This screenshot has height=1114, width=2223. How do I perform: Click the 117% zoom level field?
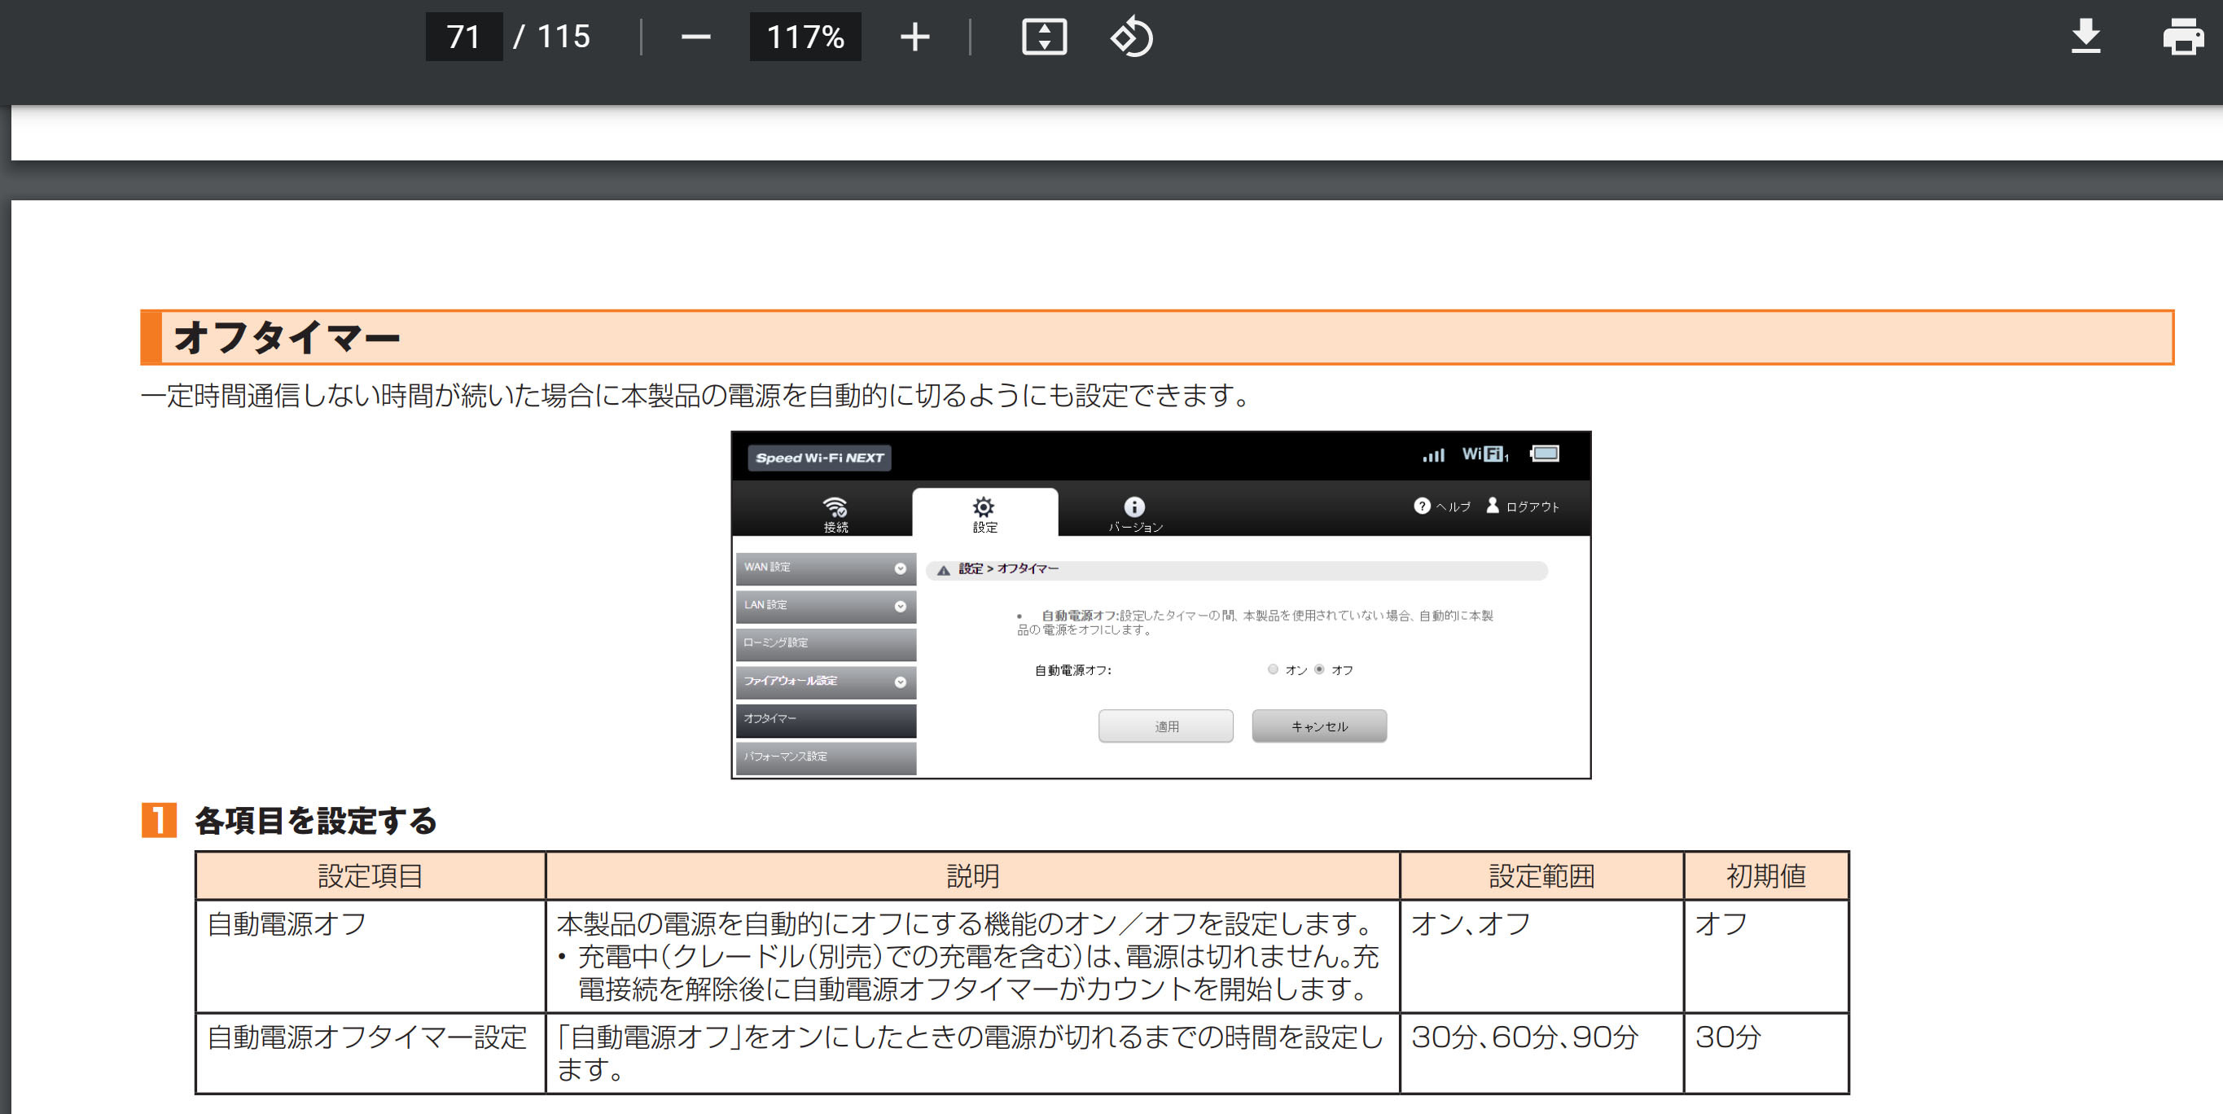coord(805,37)
